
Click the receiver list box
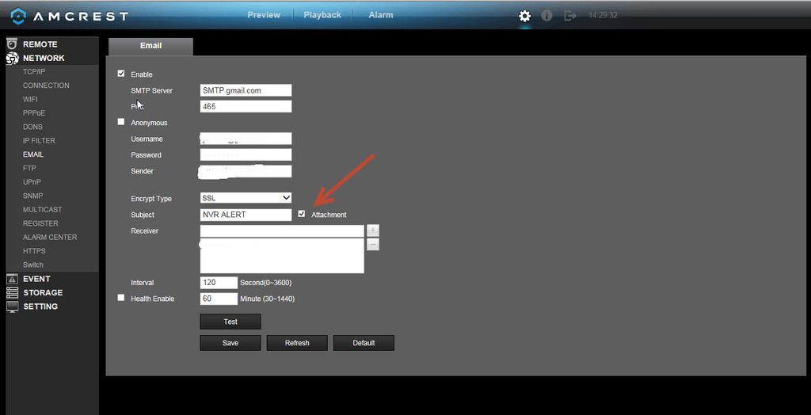[x=282, y=256]
